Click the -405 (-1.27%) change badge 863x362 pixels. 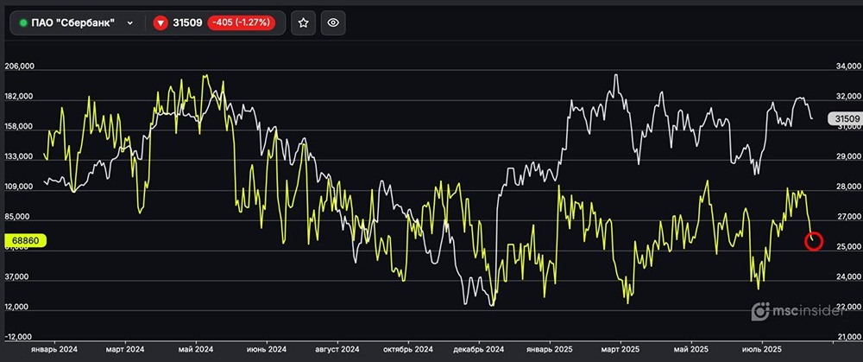[241, 23]
